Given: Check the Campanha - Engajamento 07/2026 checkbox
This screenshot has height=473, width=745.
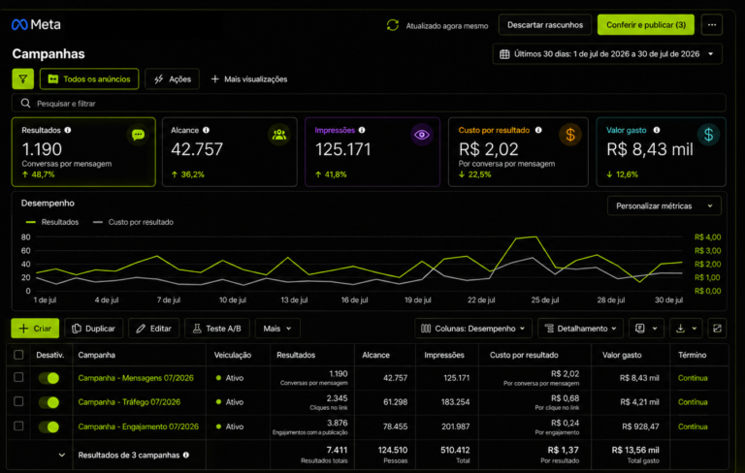Looking at the screenshot, I should tap(18, 426).
